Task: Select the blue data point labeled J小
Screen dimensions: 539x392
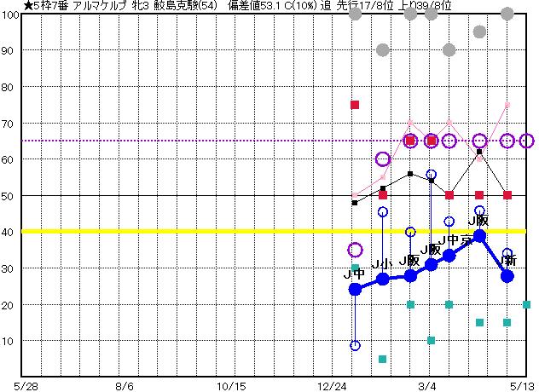Action: (383, 279)
